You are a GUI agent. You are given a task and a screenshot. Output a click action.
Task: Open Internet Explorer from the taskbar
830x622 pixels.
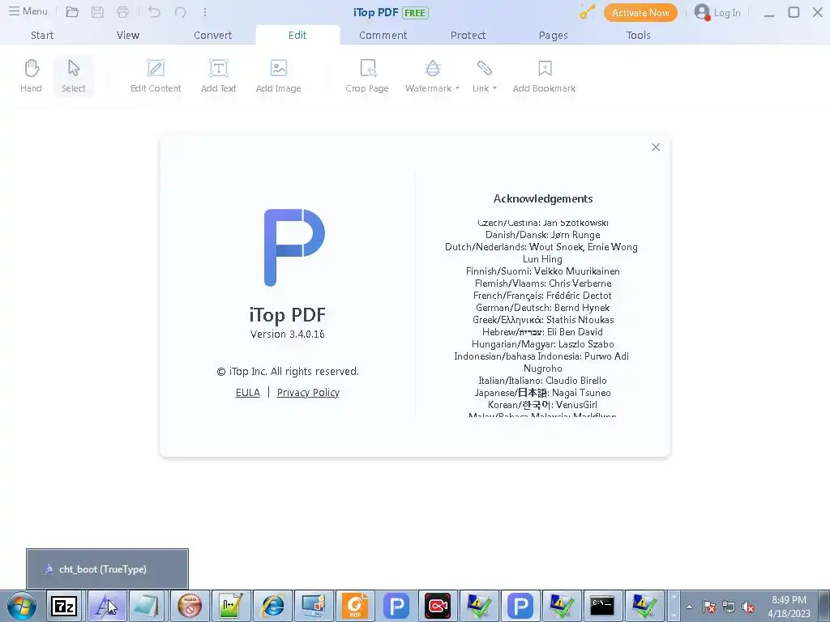(x=272, y=606)
